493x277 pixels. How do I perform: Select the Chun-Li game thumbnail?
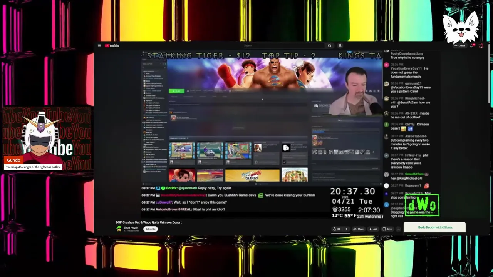[x=182, y=175]
